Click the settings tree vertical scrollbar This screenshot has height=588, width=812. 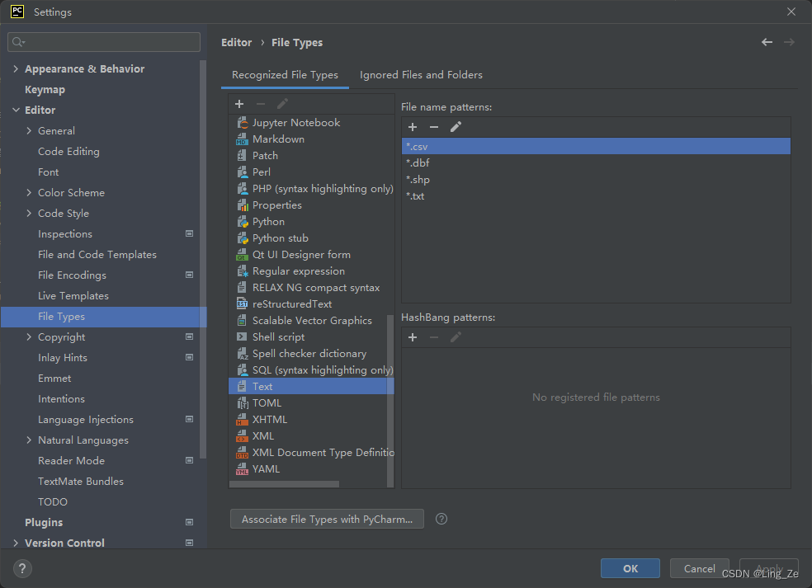click(203, 259)
